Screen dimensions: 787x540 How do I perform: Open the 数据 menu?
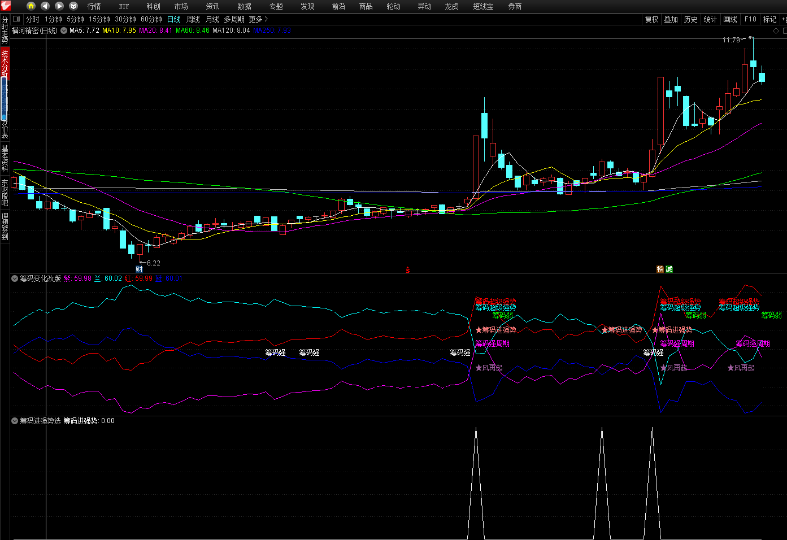coord(244,6)
